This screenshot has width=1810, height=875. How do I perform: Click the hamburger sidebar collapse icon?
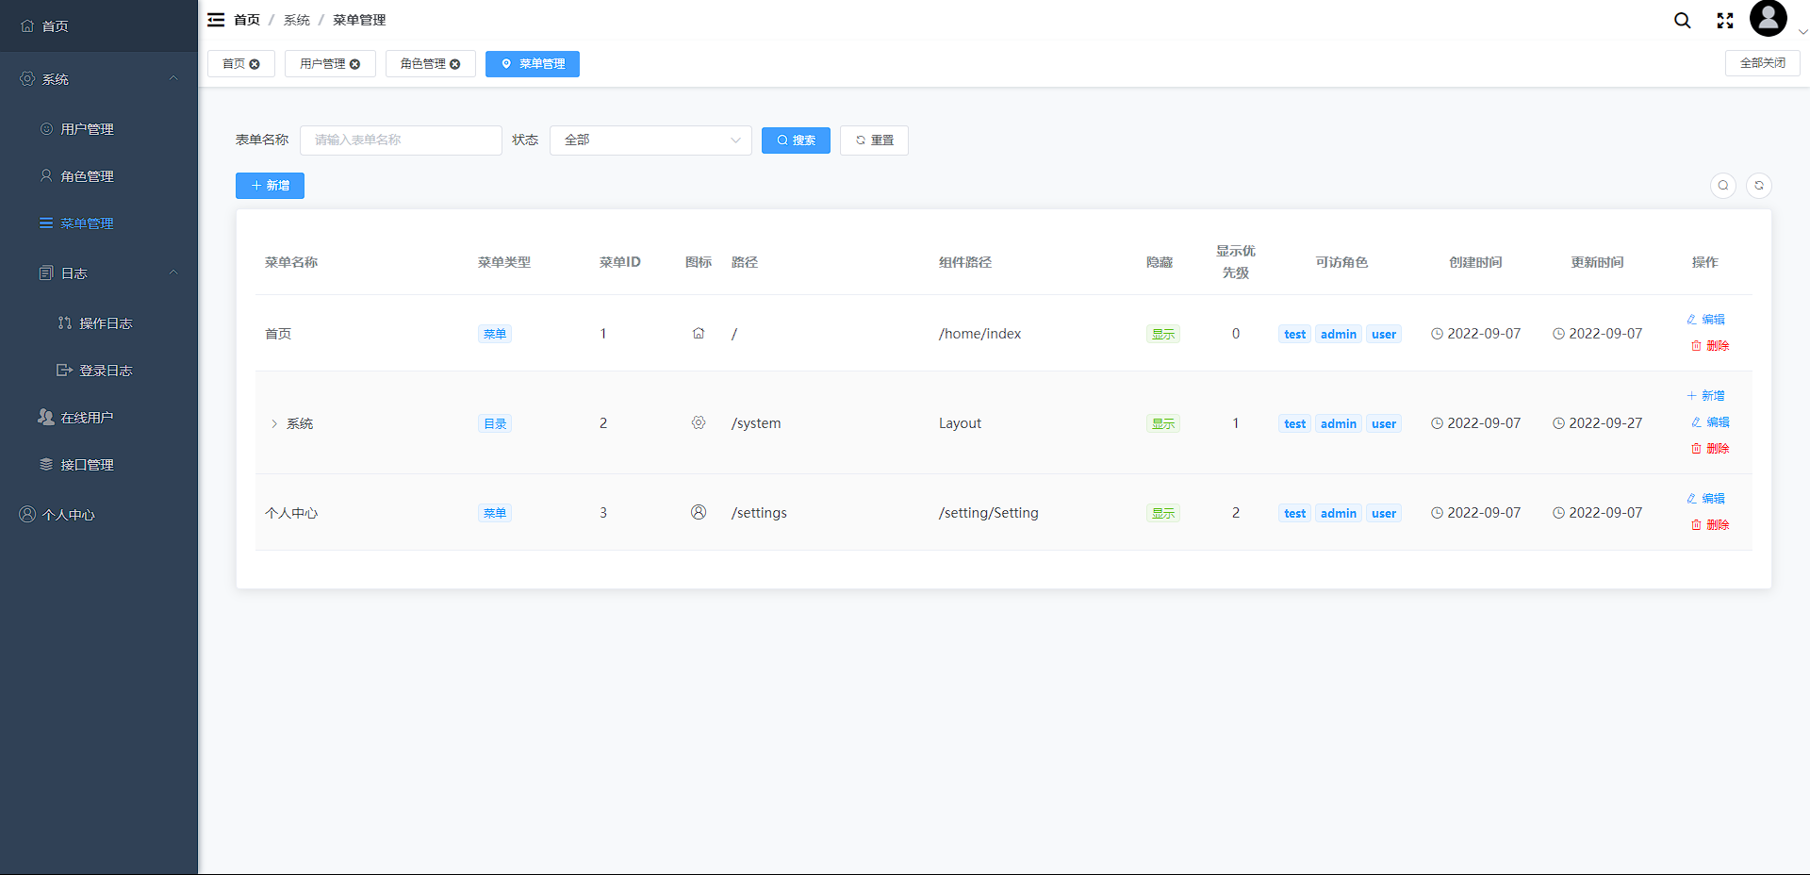(216, 20)
